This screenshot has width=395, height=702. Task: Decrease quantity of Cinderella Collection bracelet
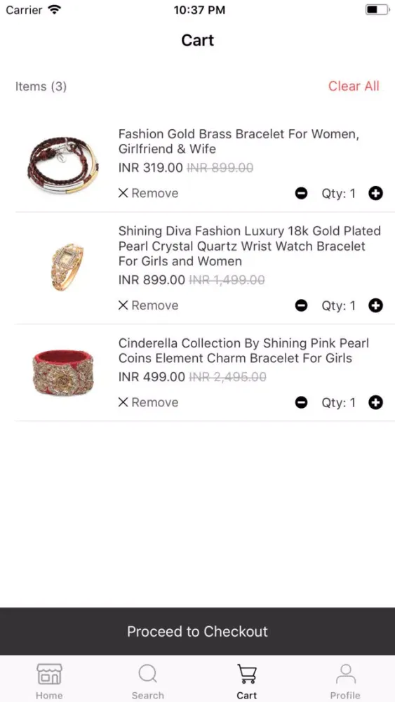click(301, 402)
